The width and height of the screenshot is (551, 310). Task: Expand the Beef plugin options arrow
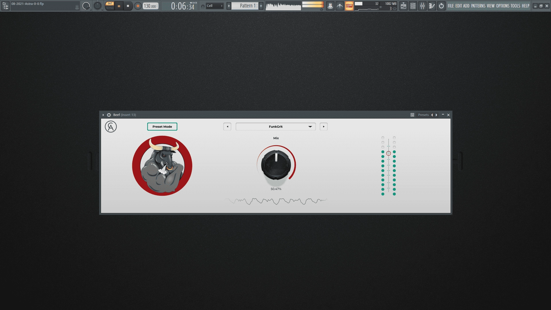[x=103, y=115]
